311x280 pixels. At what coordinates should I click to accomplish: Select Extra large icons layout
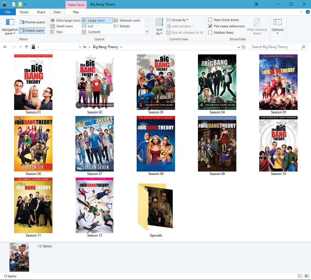coord(66,20)
